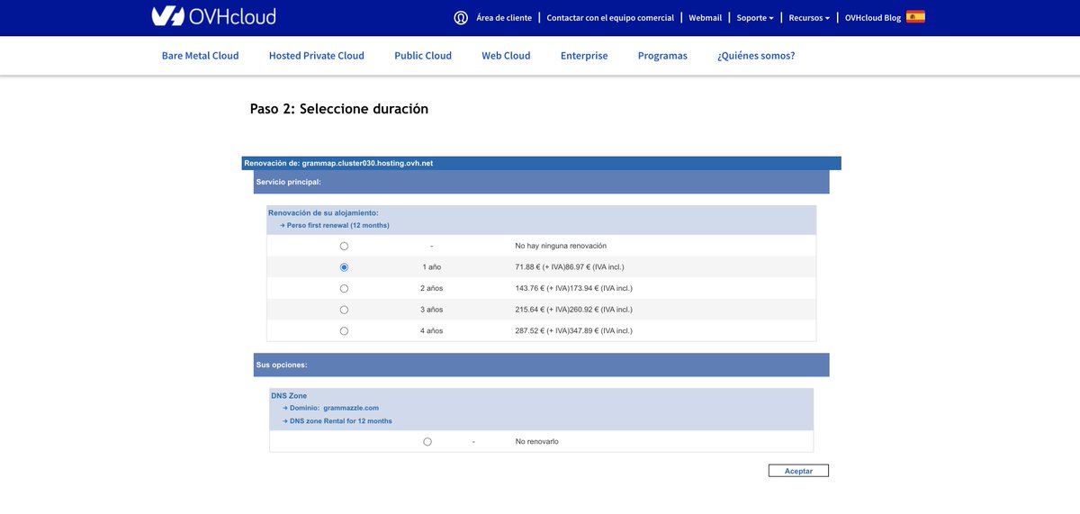Click price '215.64 € (+ IVA)260.92 € (IVA incl.)'

573,310
